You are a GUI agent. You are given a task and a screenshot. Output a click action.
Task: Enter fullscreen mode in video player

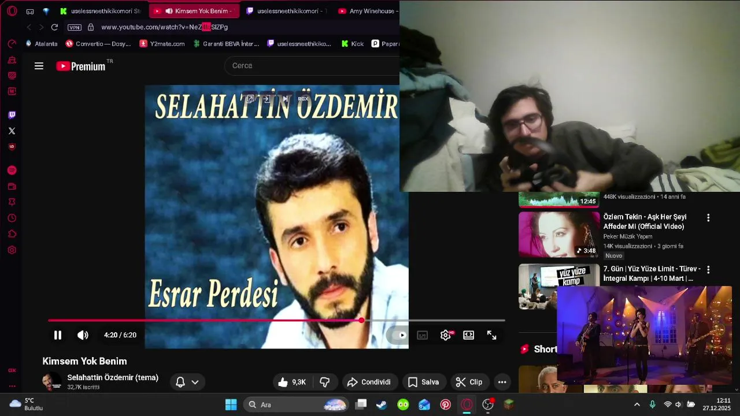coord(492,335)
